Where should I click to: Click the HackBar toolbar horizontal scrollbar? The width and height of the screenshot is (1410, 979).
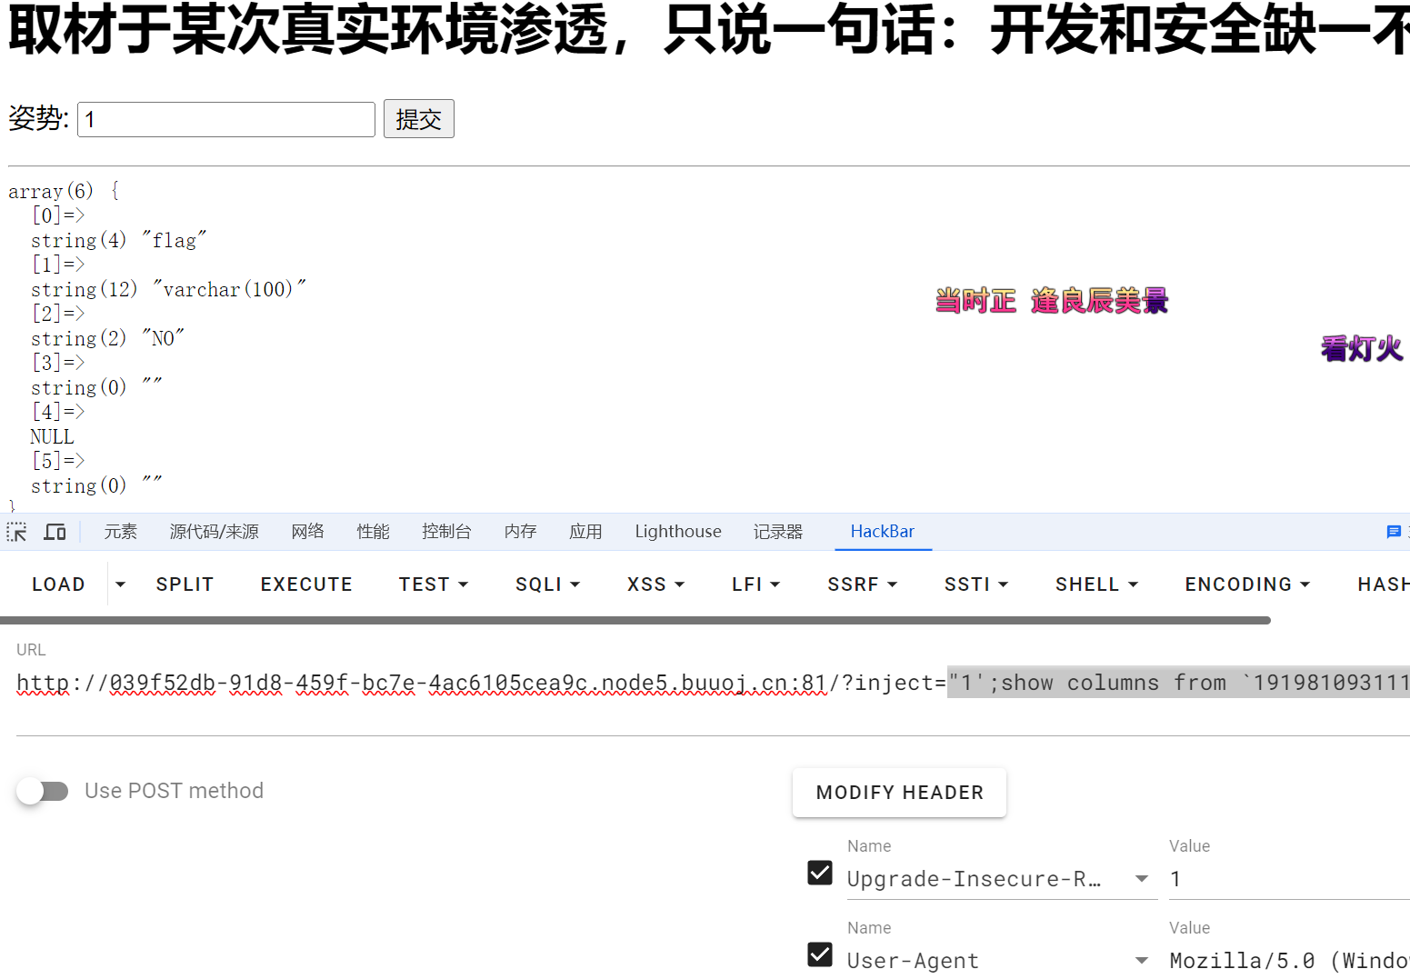[635, 621]
